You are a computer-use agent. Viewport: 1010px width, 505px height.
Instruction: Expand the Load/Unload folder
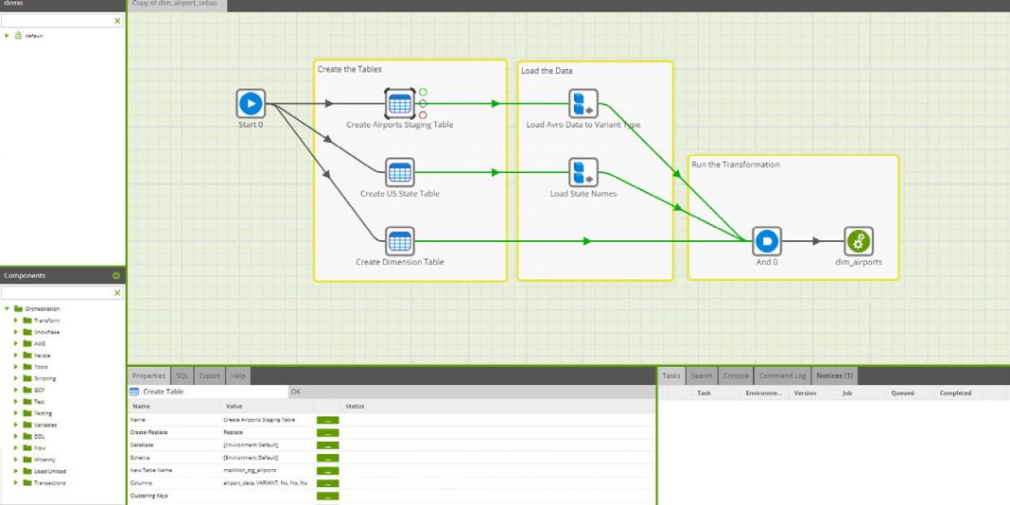pyautogui.click(x=16, y=471)
